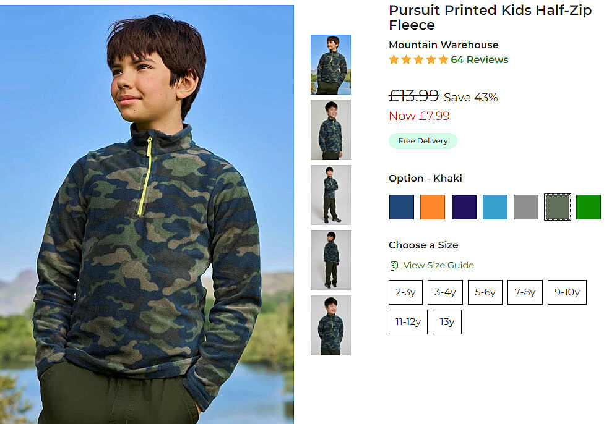Choose the dark purple color swatch

click(464, 207)
